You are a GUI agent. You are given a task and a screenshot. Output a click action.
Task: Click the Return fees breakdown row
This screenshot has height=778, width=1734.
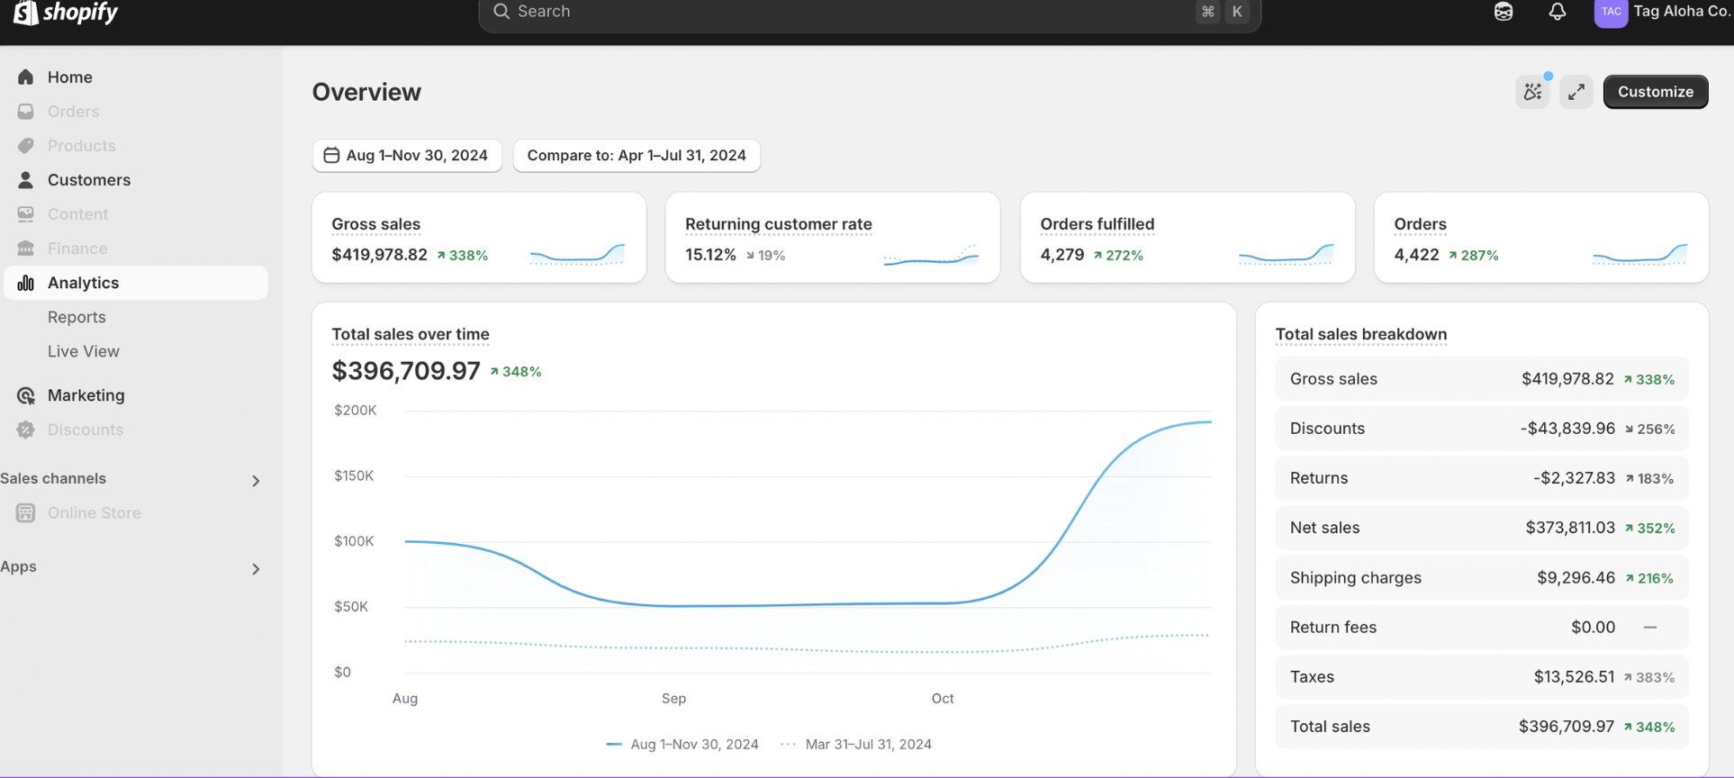[x=1482, y=628]
